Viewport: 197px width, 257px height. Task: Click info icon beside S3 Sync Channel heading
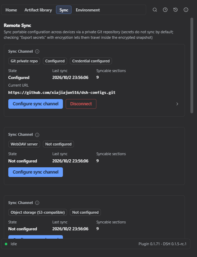pyautogui.click(x=37, y=203)
